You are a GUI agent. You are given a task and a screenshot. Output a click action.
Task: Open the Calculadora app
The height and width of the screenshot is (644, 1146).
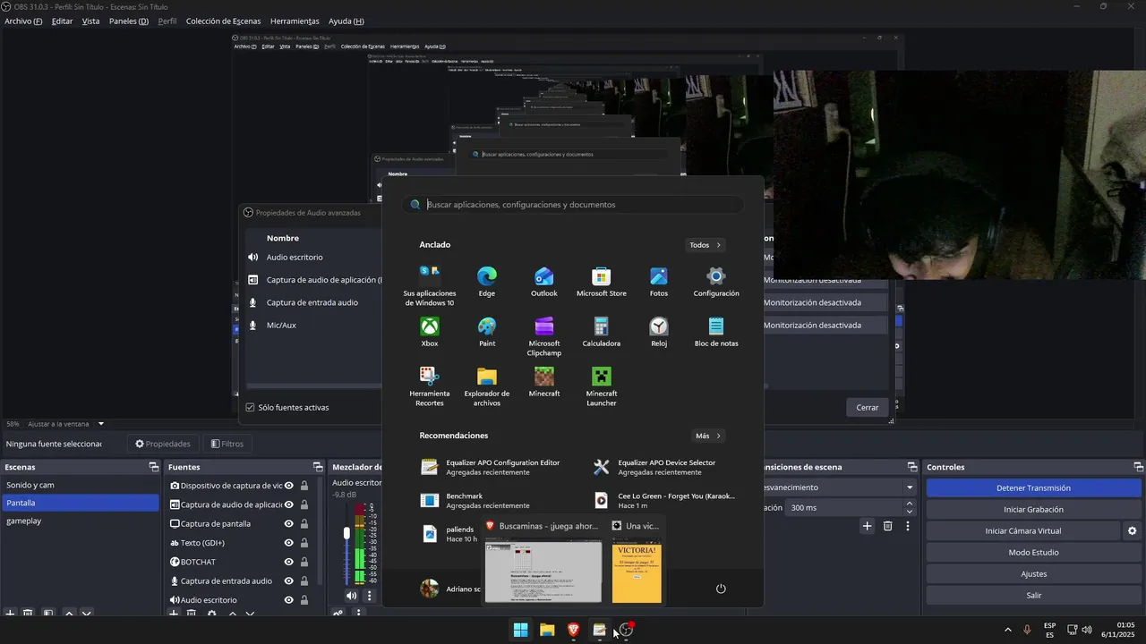(601, 331)
